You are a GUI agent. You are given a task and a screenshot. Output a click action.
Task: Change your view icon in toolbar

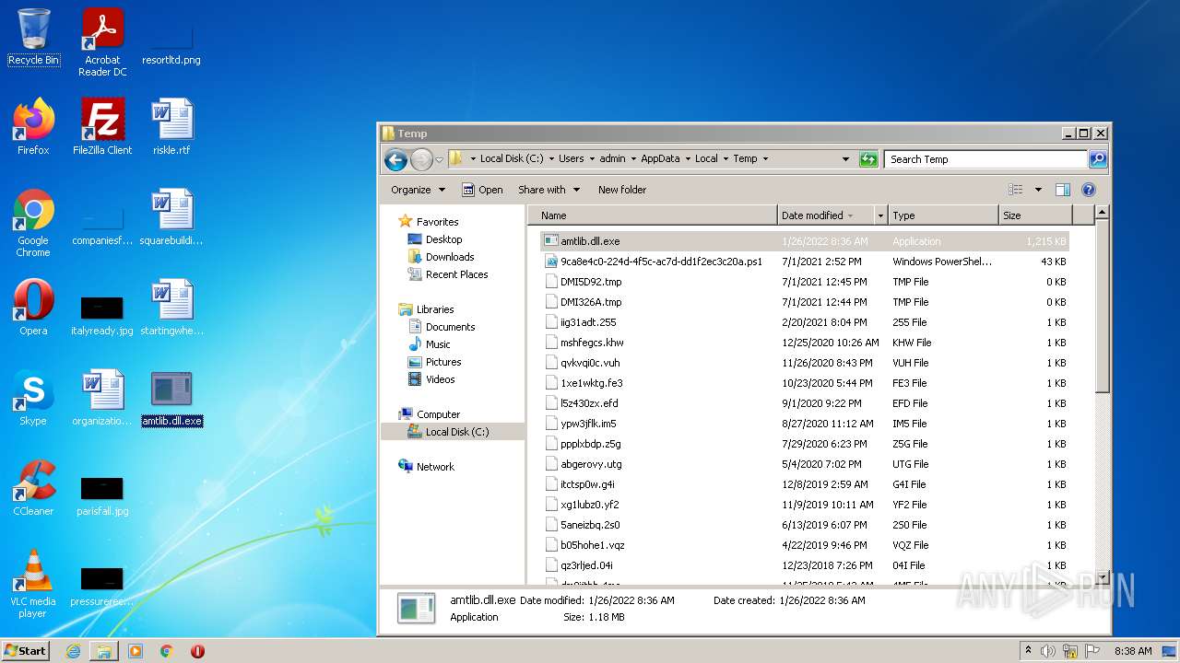(x=1016, y=190)
